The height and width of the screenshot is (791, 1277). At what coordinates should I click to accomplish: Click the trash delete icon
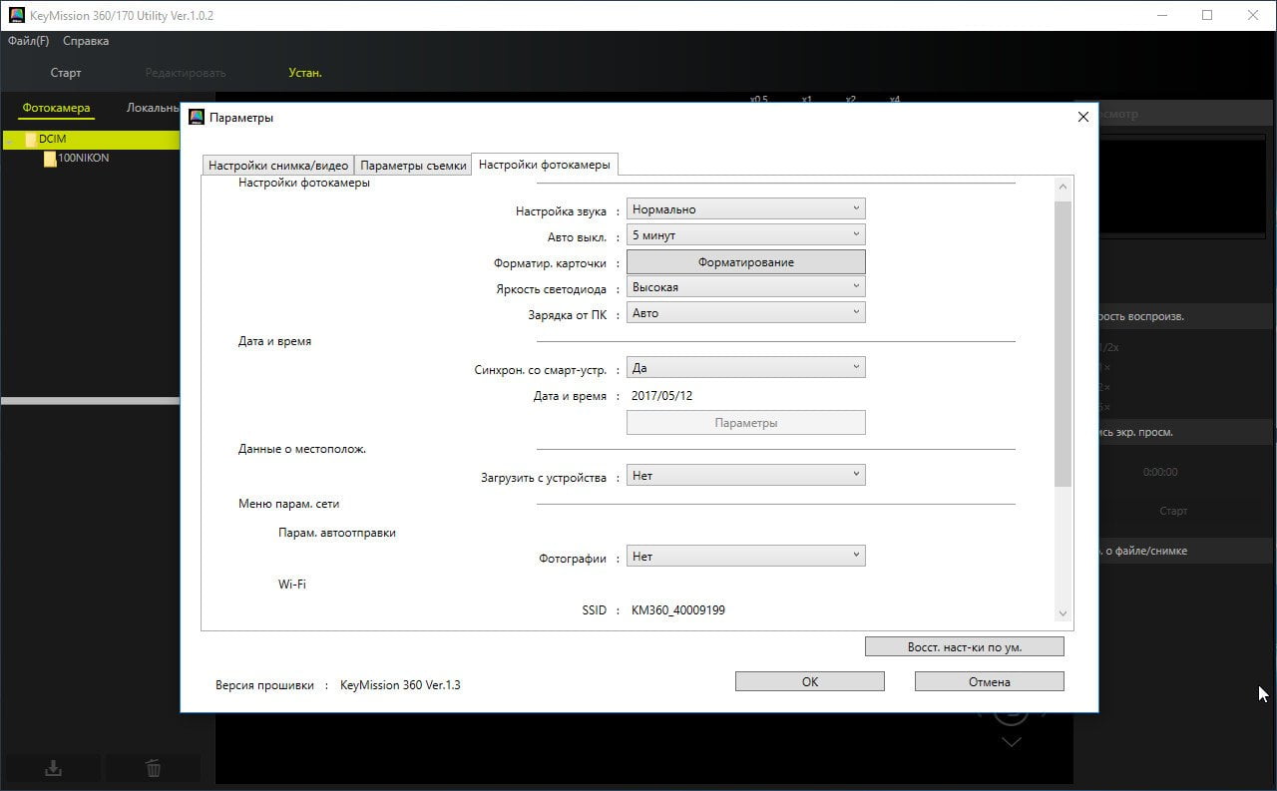click(153, 768)
